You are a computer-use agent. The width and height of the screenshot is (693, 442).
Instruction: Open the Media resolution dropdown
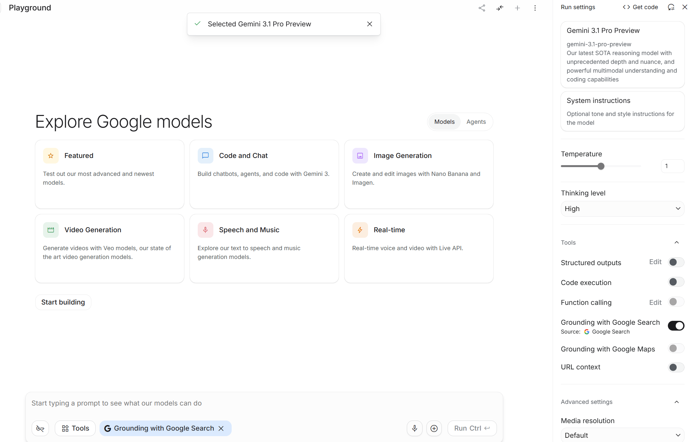coord(622,435)
